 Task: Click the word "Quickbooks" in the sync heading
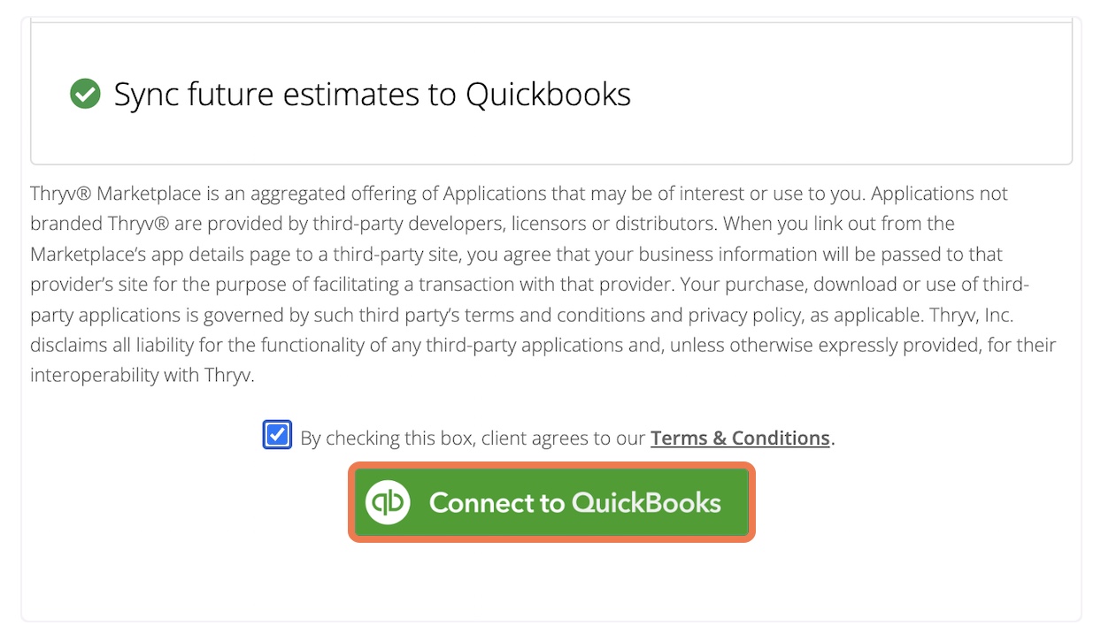pyautogui.click(x=549, y=94)
